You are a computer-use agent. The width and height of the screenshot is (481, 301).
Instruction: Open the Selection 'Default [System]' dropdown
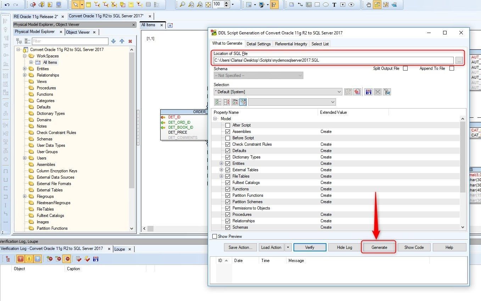tap(278, 92)
